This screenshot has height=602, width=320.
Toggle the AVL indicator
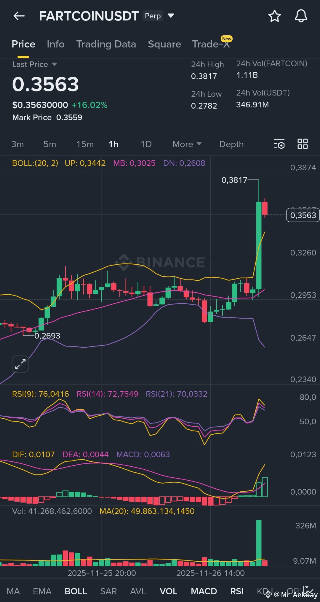(x=138, y=591)
